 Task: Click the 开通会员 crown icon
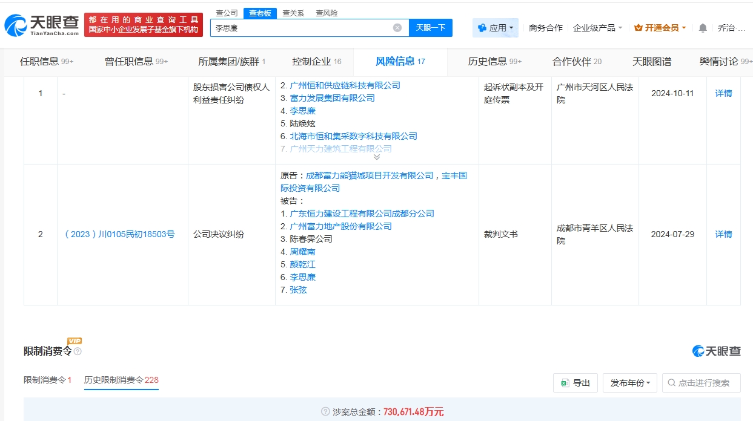(x=638, y=28)
